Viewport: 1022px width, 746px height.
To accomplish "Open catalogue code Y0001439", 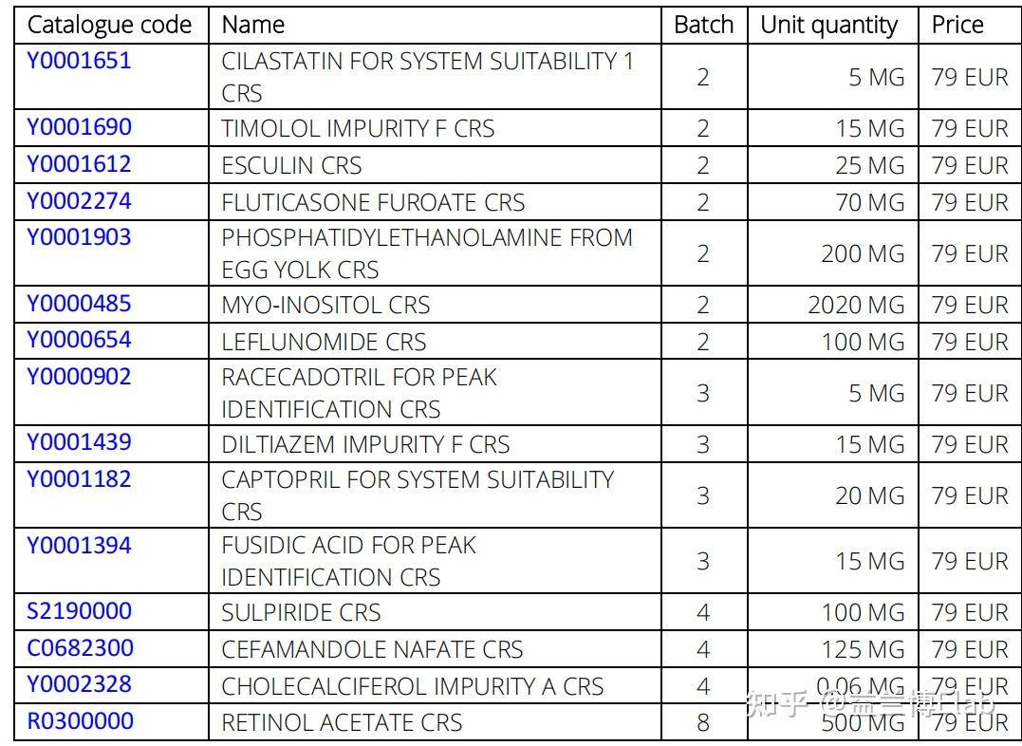I will [79, 442].
